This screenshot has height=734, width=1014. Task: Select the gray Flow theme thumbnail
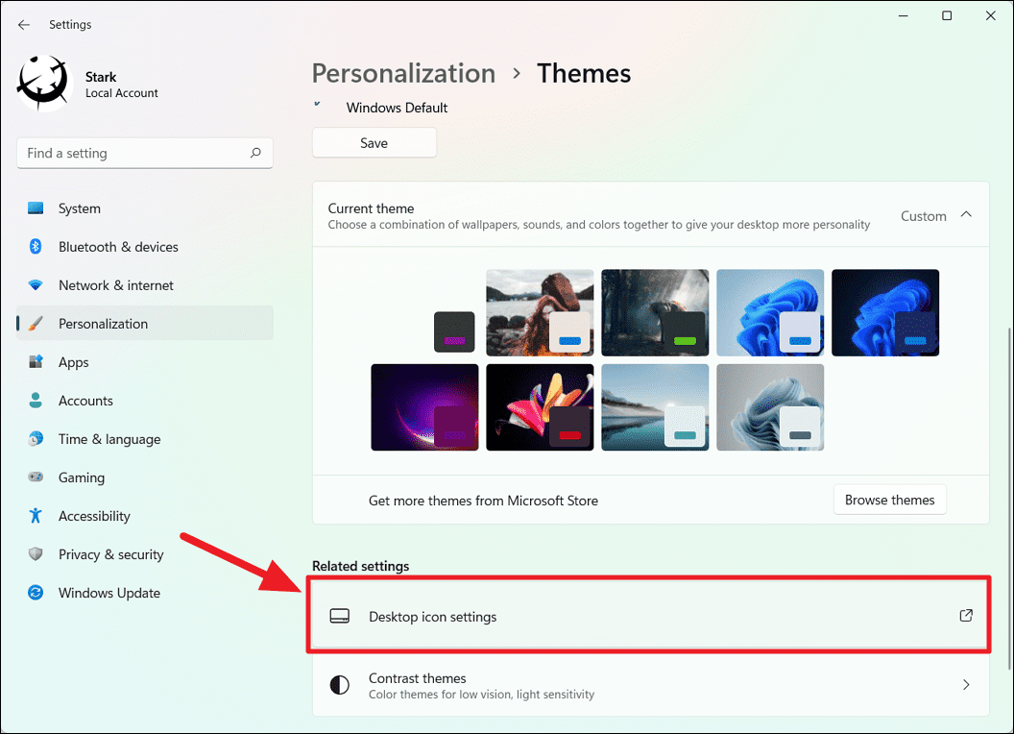click(770, 407)
